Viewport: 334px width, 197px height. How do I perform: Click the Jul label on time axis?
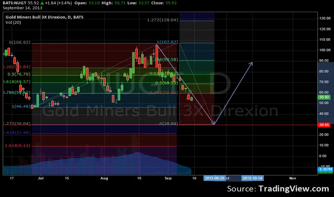[41, 178]
